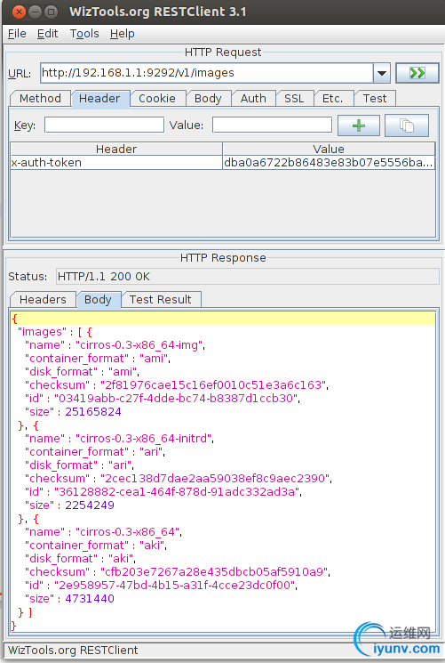The height and width of the screenshot is (663, 445).
Task: Click the id 03419abb-c27f... line
Action: click(x=163, y=399)
